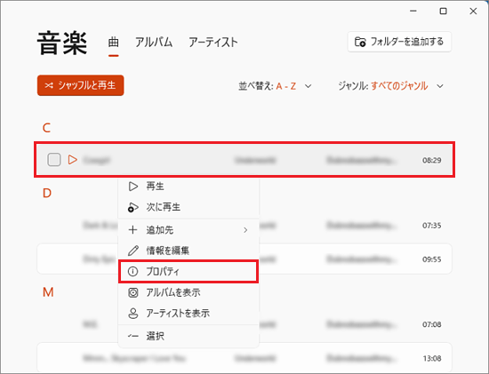This screenshot has height=374, width=489.
Task: Click the folder-plus icon in フォルダーを追加する
Action: [360, 42]
